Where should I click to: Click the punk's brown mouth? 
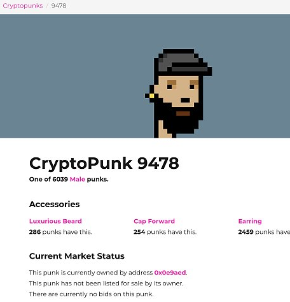pos(183,113)
